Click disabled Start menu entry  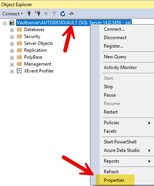coord(108,78)
